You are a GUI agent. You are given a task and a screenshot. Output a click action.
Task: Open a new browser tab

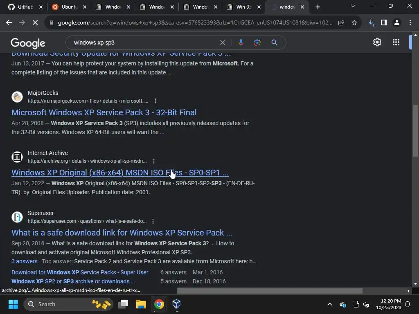[318, 7]
